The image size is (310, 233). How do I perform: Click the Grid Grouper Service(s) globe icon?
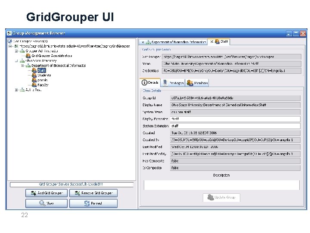pos(10,41)
